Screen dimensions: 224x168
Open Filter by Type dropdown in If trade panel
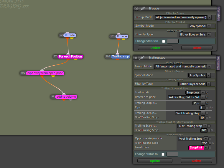pos(209,35)
